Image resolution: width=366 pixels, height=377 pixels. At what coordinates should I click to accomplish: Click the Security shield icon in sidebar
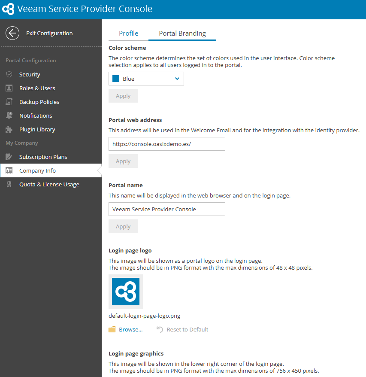coord(9,74)
